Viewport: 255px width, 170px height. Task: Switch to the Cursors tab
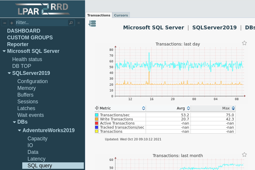121,15
